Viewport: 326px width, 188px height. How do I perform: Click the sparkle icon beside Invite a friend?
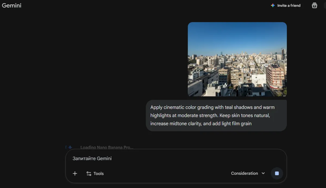272,5
